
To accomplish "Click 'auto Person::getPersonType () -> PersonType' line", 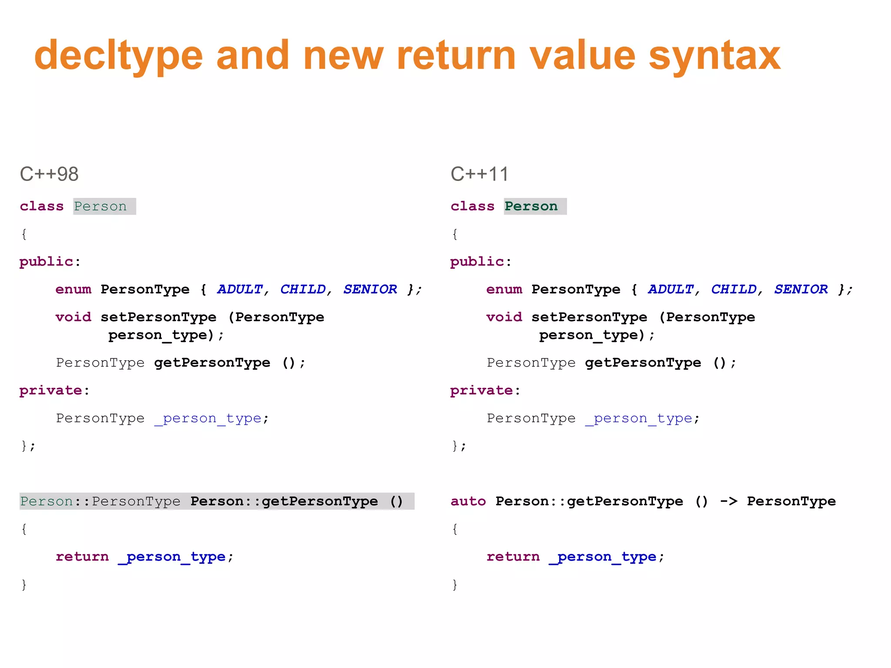I will pyautogui.click(x=643, y=501).
